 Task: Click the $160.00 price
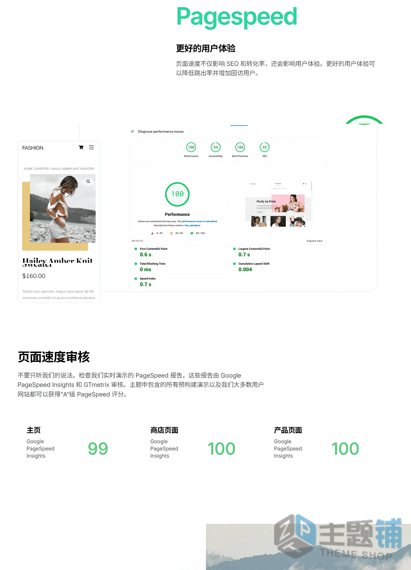pyautogui.click(x=34, y=276)
